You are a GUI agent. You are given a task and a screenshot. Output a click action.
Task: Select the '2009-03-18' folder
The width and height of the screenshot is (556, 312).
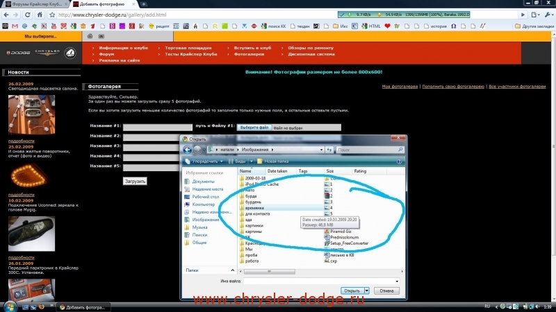click(252, 178)
